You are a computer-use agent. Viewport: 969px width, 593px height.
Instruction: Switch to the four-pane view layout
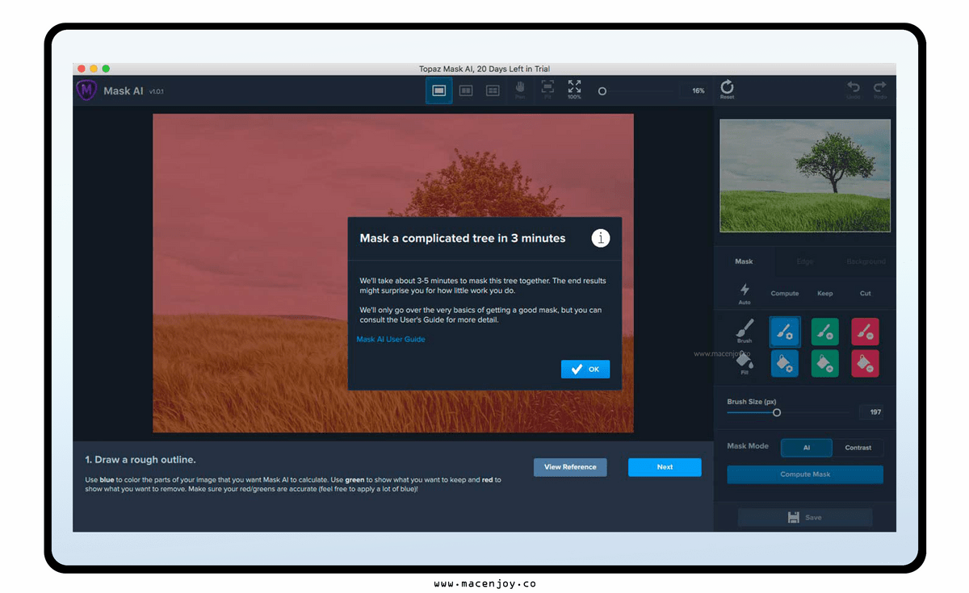(493, 91)
